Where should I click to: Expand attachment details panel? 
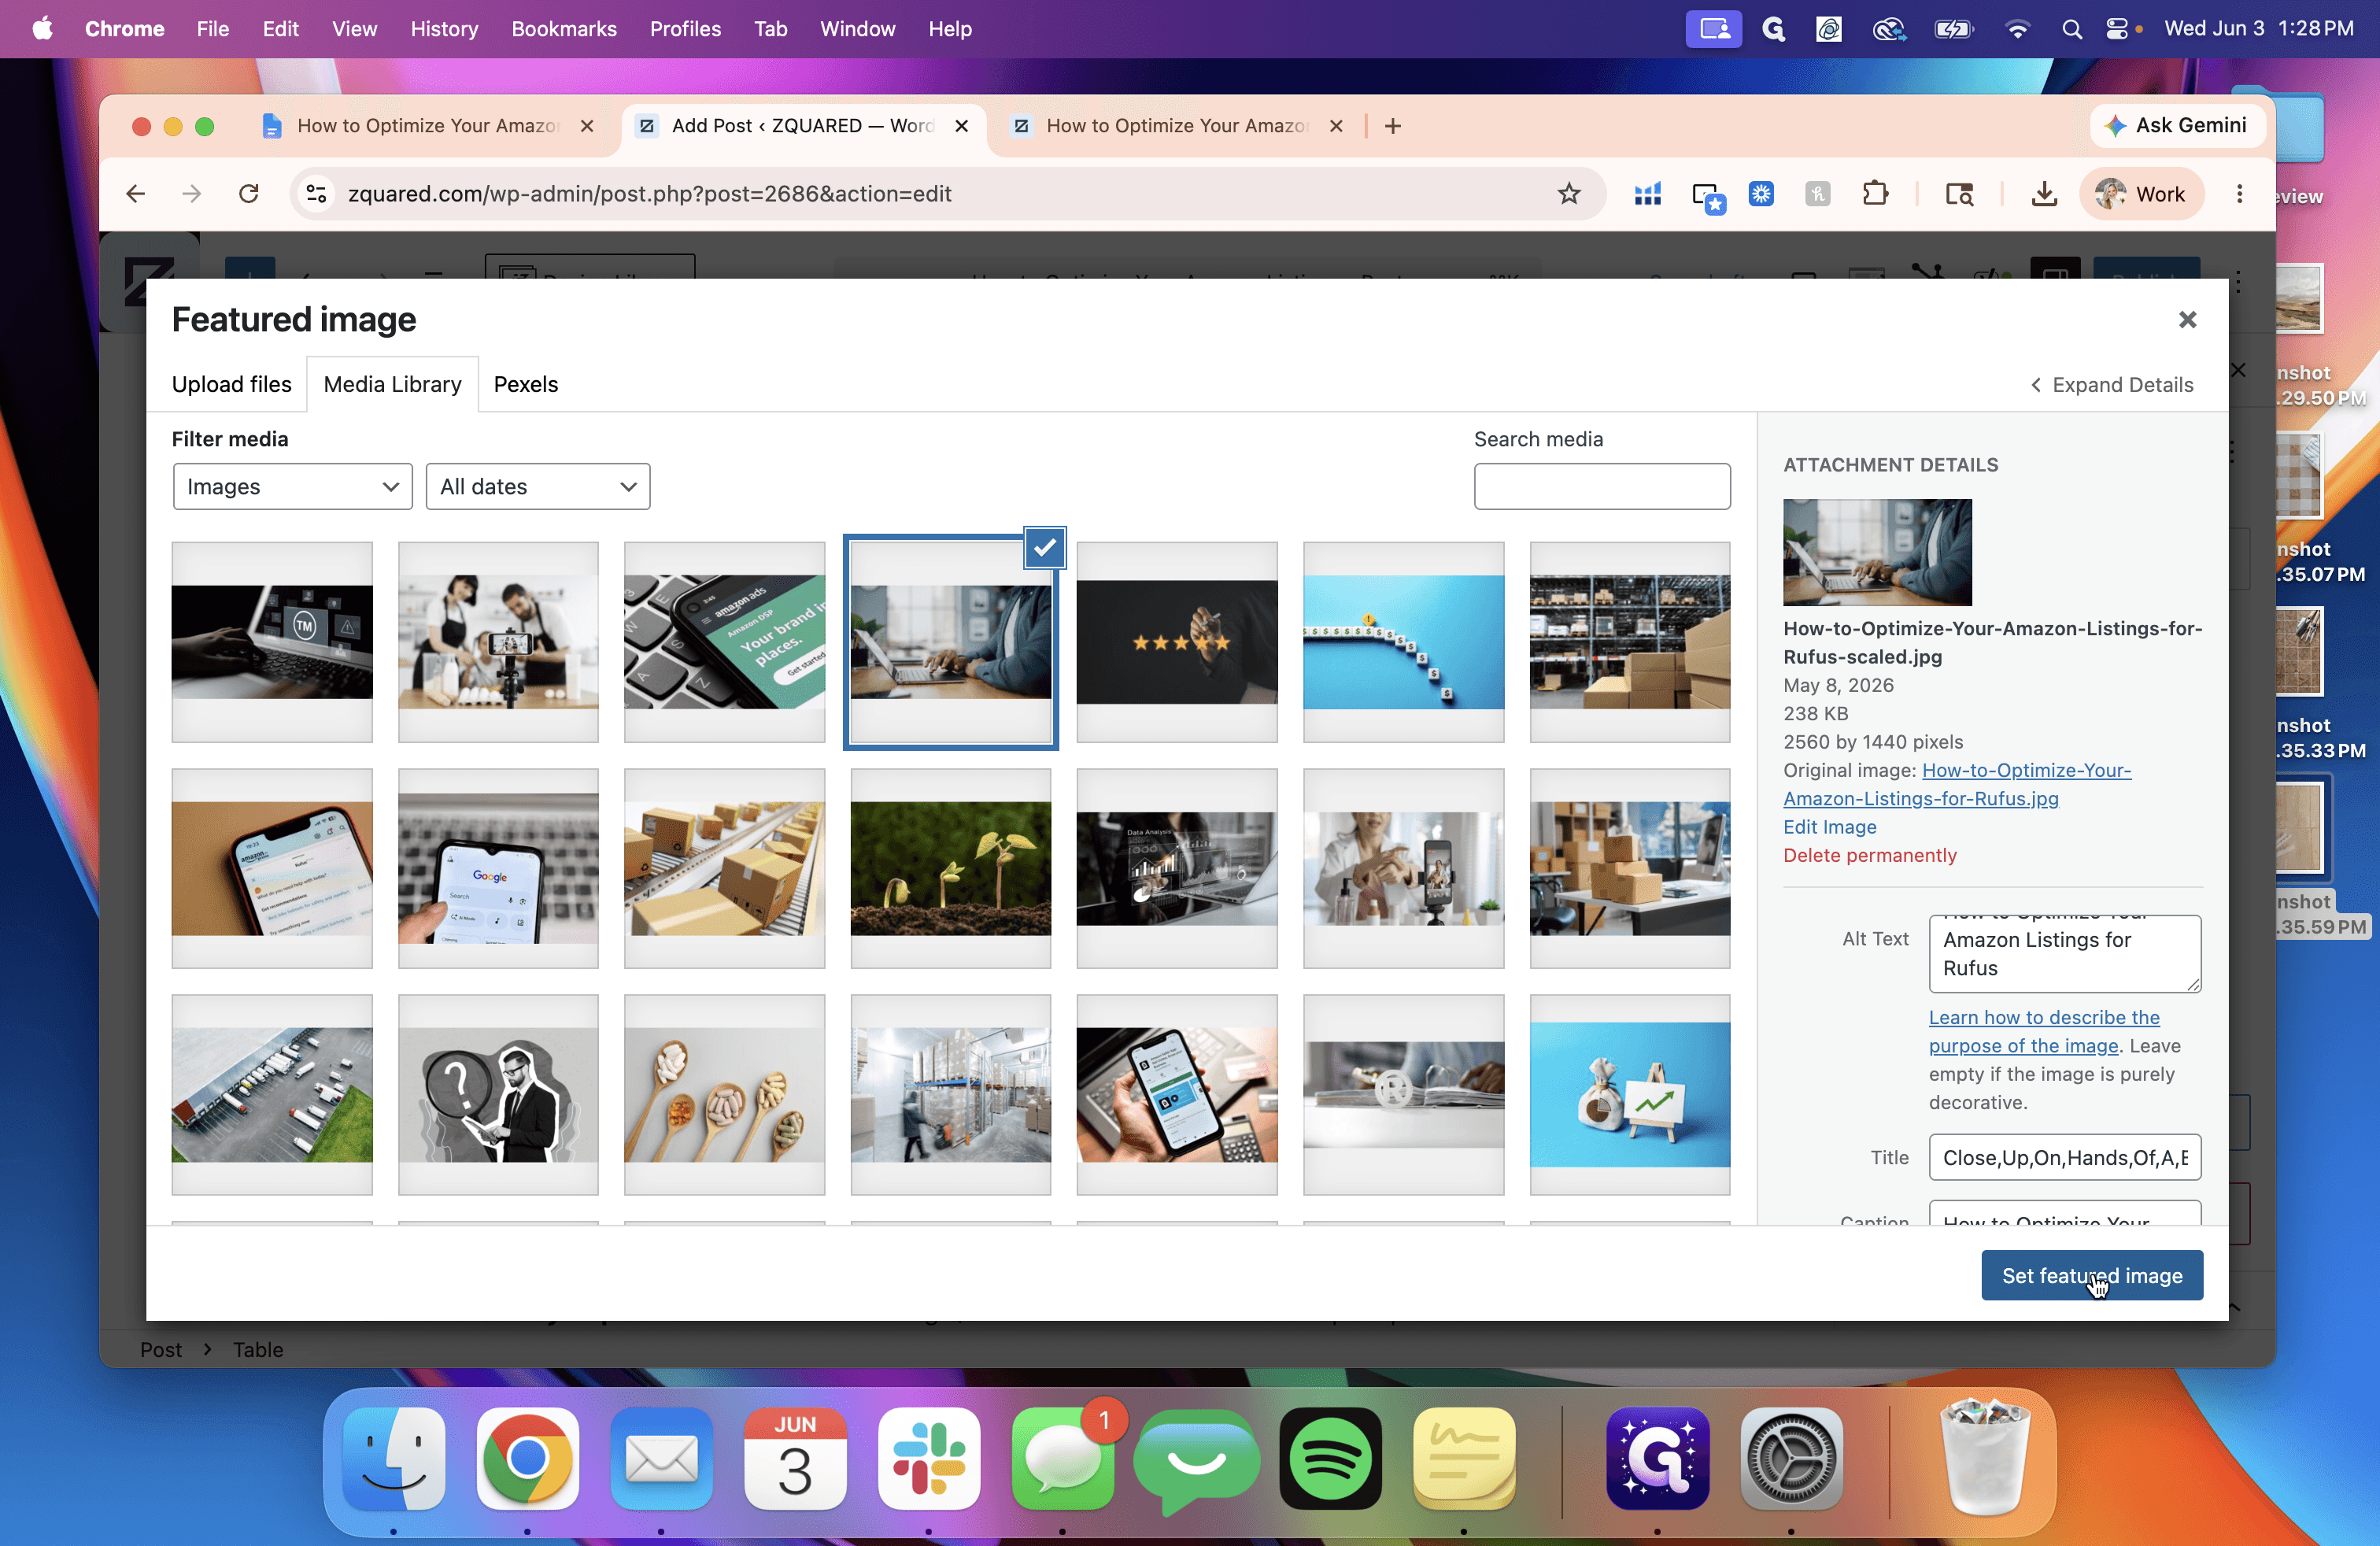point(2111,385)
